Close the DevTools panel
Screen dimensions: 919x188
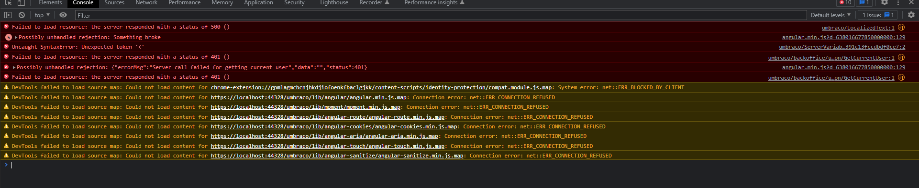[912, 3]
